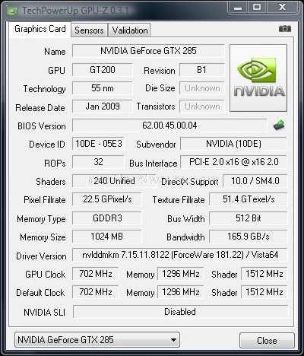This screenshot has width=304, height=356.
Task: Click the BIOS save chip icon
Action: pyautogui.click(x=279, y=125)
